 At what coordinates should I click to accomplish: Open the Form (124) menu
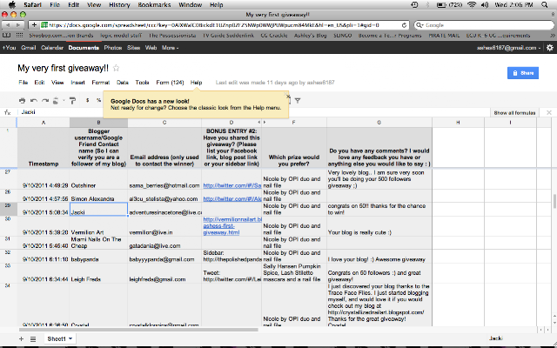click(171, 83)
